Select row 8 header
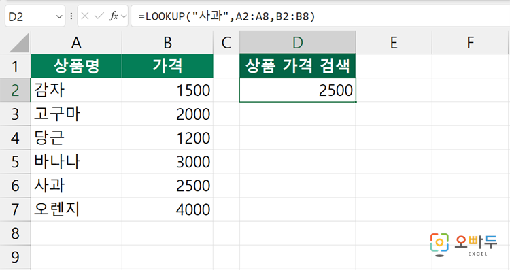This screenshot has width=510, height=270. [15, 233]
